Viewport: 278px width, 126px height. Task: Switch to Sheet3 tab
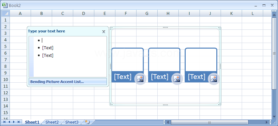72,122
